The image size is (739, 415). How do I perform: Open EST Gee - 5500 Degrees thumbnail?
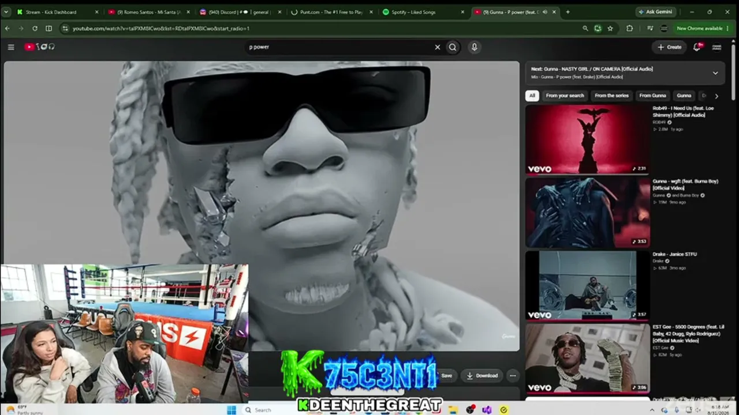point(587,359)
